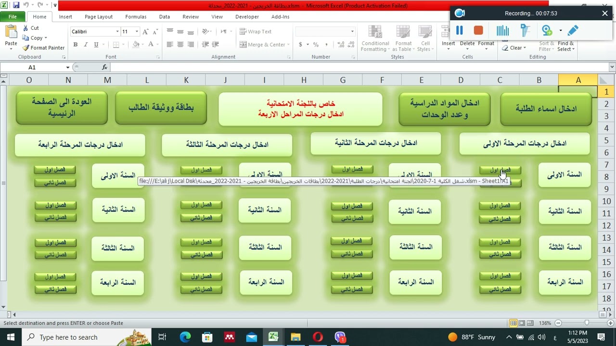Open the Borders button in Font group
The image size is (616, 346).
pos(115,44)
